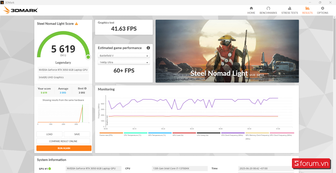Hit the orange RUN AGAIN button
This screenshot has height=173, width=336.
point(64,148)
